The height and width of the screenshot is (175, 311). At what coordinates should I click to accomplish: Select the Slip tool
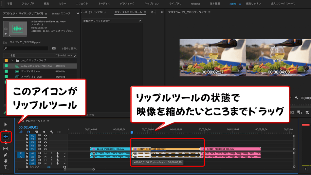point(6,149)
